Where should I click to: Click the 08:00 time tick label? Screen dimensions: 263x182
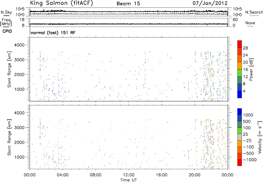coord(96,175)
